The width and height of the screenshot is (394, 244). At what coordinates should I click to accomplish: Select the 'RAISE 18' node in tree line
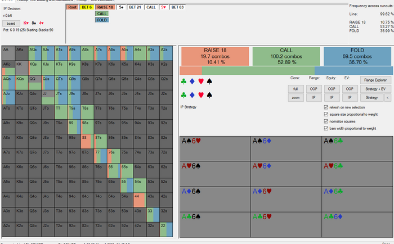click(105, 7)
